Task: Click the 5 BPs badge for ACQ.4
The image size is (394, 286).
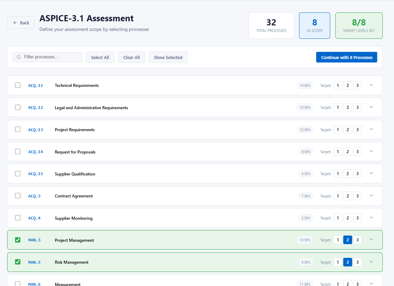Action: [306, 218]
